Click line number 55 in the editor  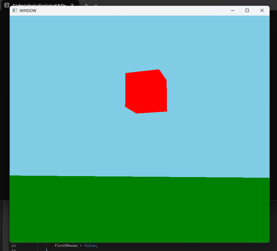[x=13, y=250]
